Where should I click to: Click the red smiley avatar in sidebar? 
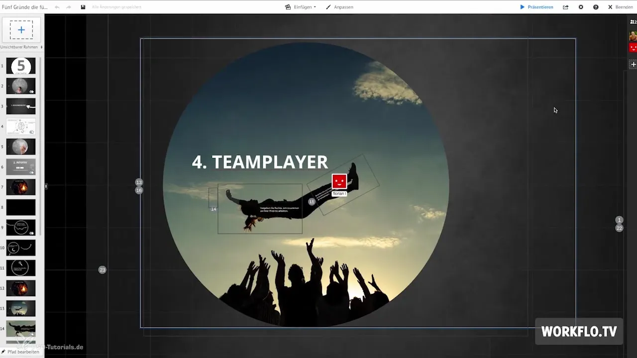coord(633,48)
